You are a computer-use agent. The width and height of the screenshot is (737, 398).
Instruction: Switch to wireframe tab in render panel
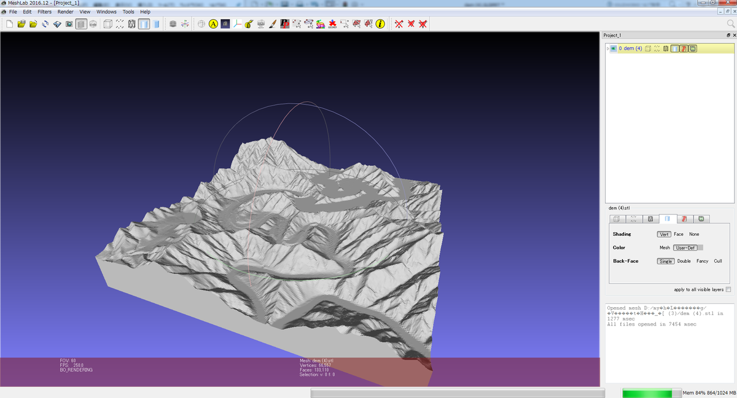click(x=650, y=219)
